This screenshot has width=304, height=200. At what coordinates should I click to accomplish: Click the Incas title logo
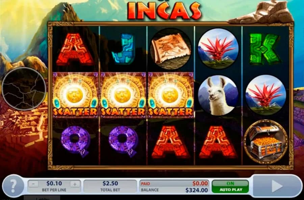point(163,10)
